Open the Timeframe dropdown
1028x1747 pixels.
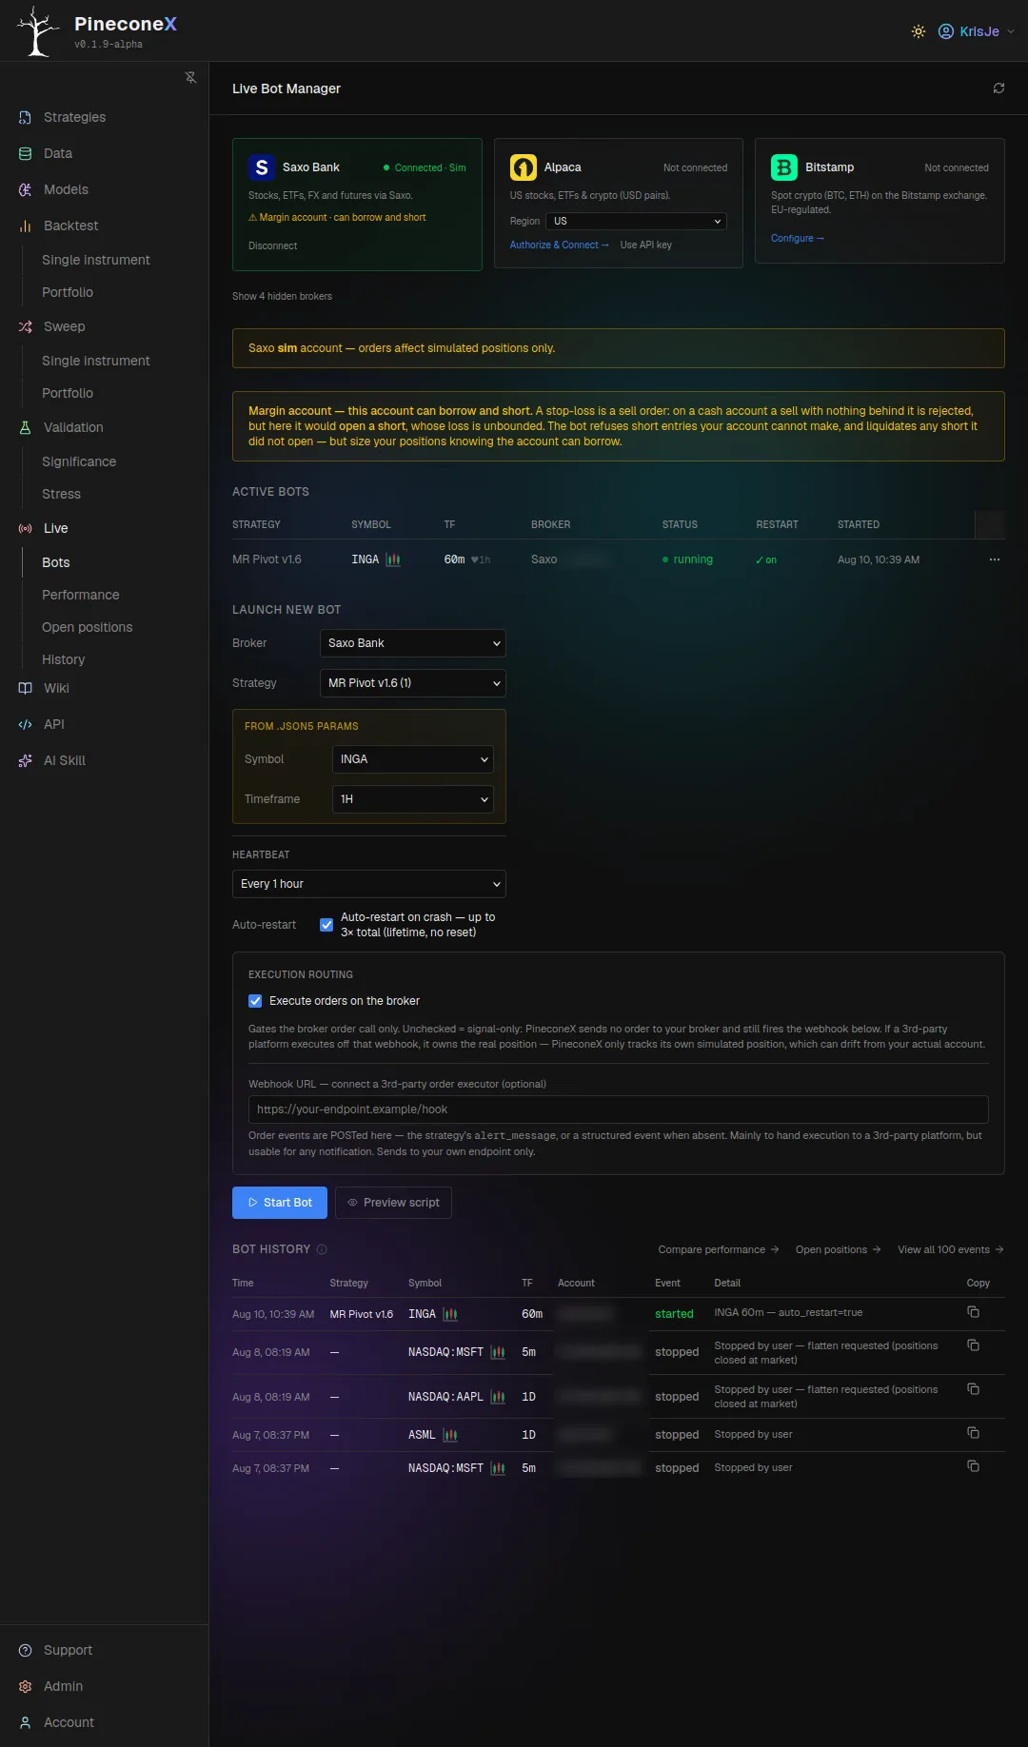(x=412, y=799)
